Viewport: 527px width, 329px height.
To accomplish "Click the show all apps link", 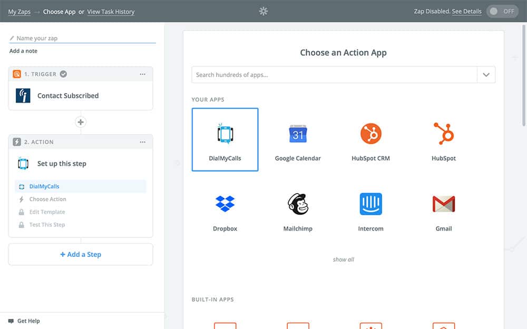I will [x=343, y=260].
